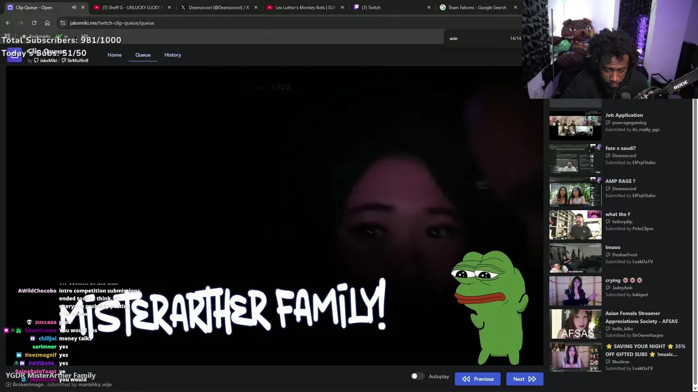Click the chat icon beside yourragegaming
This screenshot has height=392, width=698.
pyautogui.click(x=608, y=123)
